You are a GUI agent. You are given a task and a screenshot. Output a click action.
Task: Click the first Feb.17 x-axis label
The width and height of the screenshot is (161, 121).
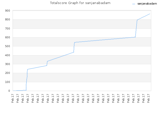(x=13, y=98)
